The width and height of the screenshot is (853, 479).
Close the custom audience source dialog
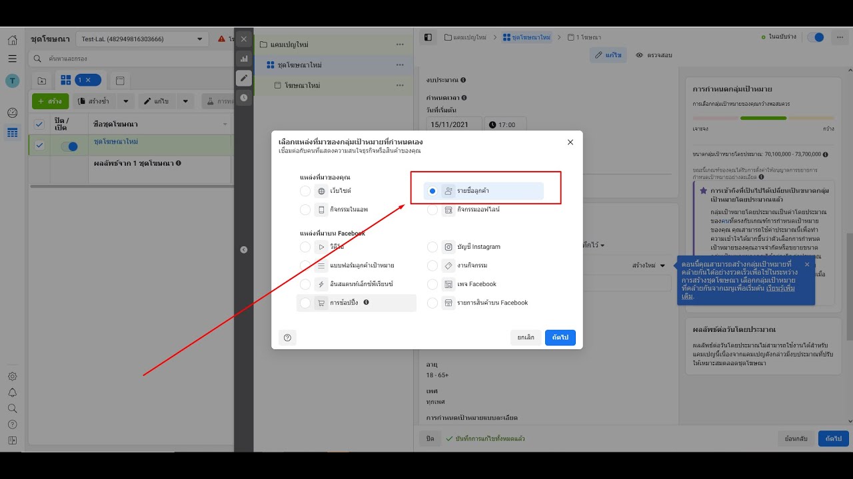click(570, 142)
